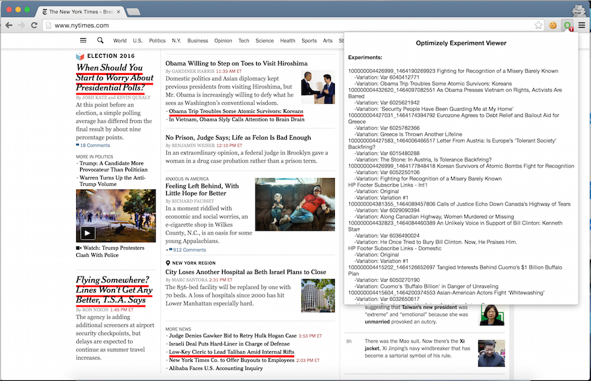The height and width of the screenshot is (381, 591).
Task: Click the NYT search magnifier icon
Action: click(100, 40)
